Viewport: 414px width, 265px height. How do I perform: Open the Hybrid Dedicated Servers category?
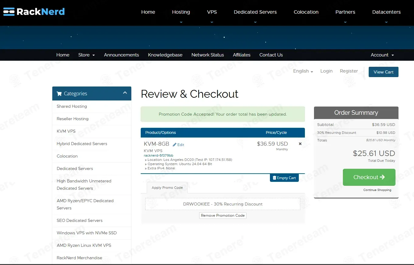(92, 144)
